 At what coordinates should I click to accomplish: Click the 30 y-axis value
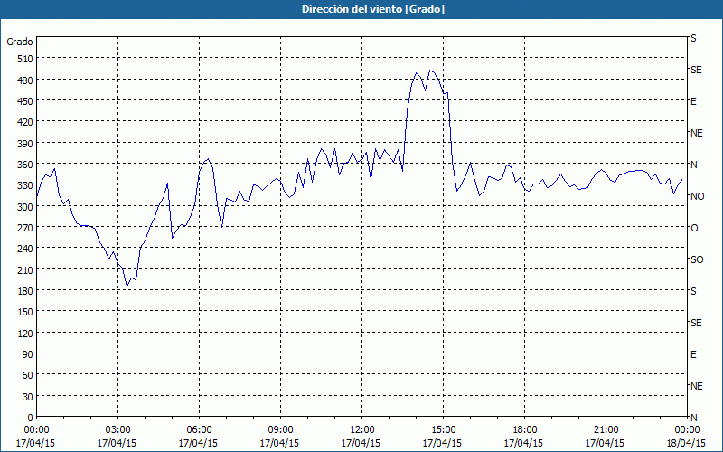point(28,397)
